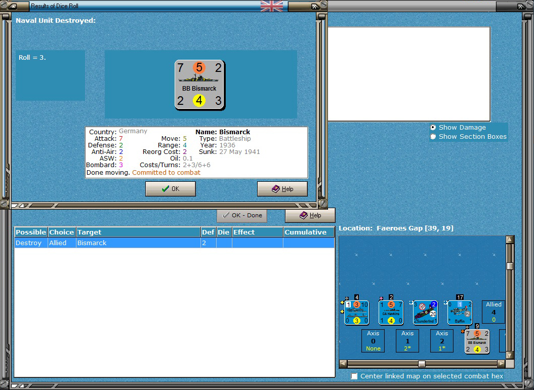Image resolution: width=534 pixels, height=390 pixels.
Task: Click the Axis 0 None section box
Action: (x=373, y=341)
